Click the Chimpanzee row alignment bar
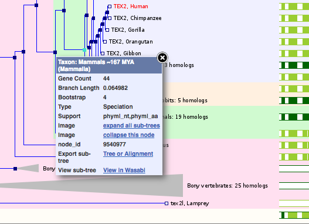 click(294, 18)
